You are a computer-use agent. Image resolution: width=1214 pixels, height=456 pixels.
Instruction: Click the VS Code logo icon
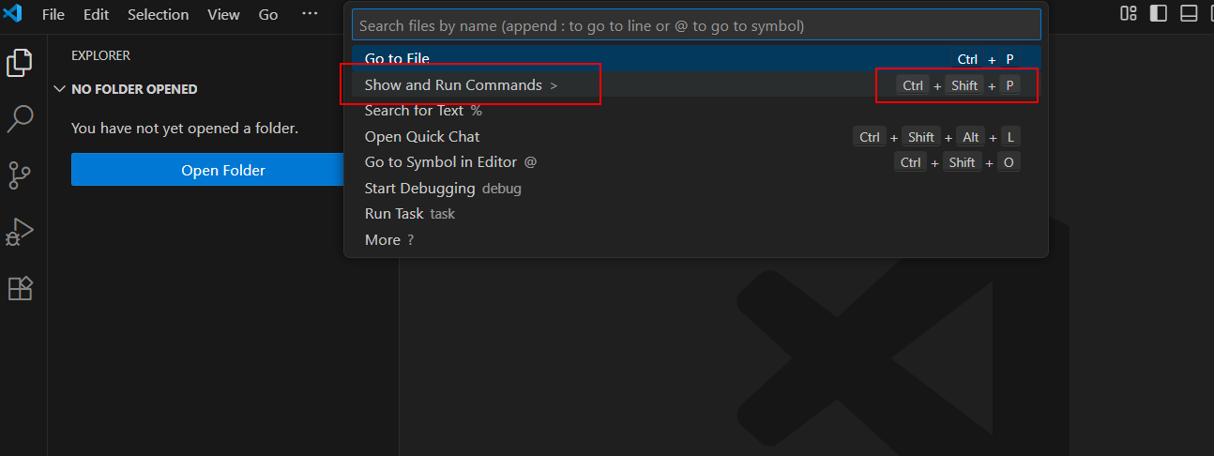[x=13, y=14]
